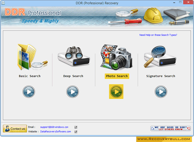
Task: Select the highlighted Photo Search label
Action: (x=117, y=76)
